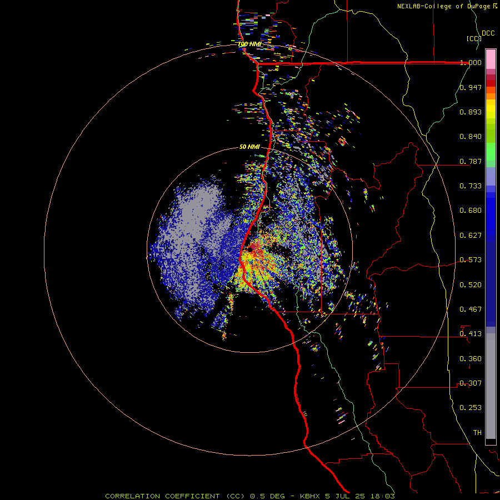
Task: Click the 0.573 legend value
Action: pos(471,260)
